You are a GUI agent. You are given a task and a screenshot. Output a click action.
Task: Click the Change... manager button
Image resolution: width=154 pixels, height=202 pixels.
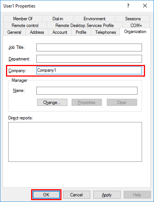coord(52,103)
